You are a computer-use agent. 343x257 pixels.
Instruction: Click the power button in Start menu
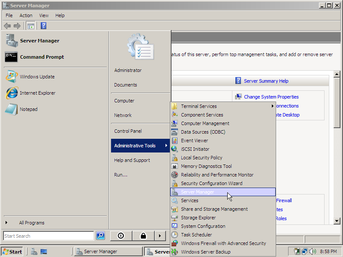pos(121,236)
